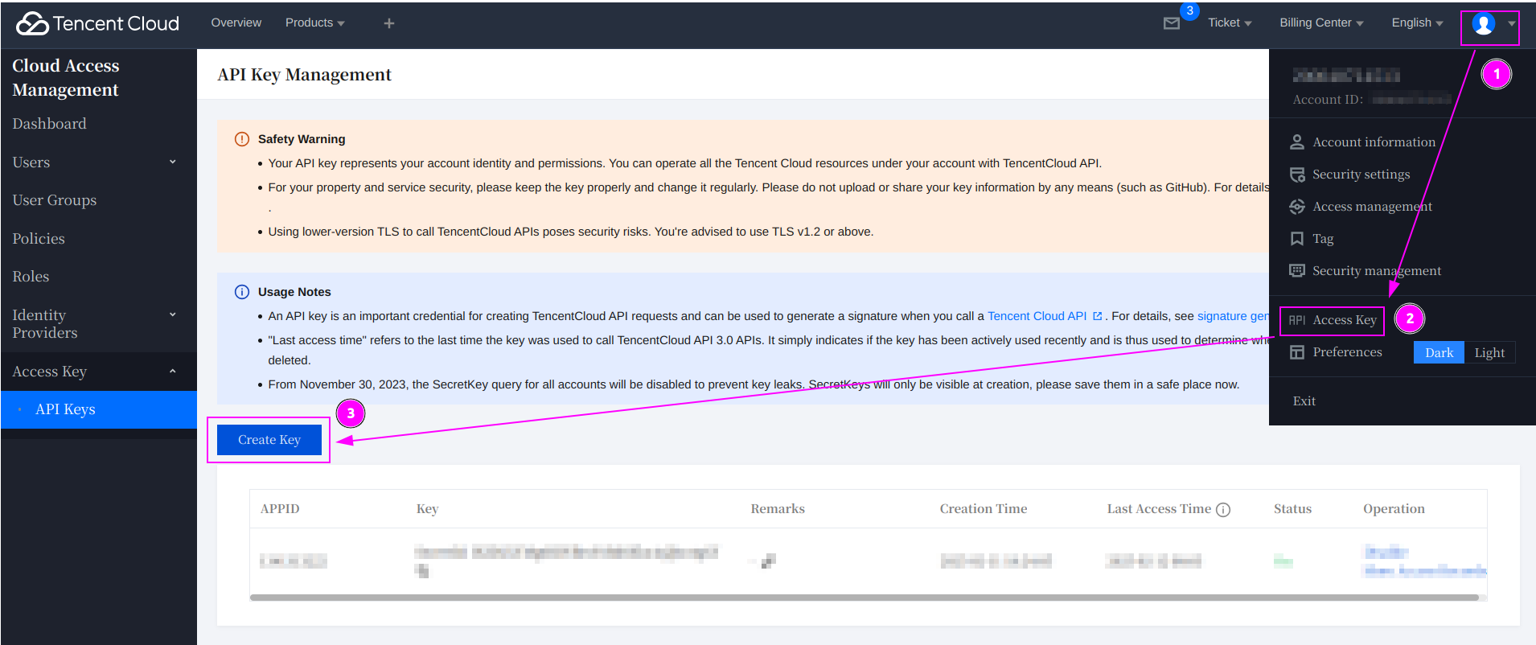Screen dimensions: 1536x645
Task: Open the messages envelope icon
Action: pyautogui.click(x=1172, y=23)
